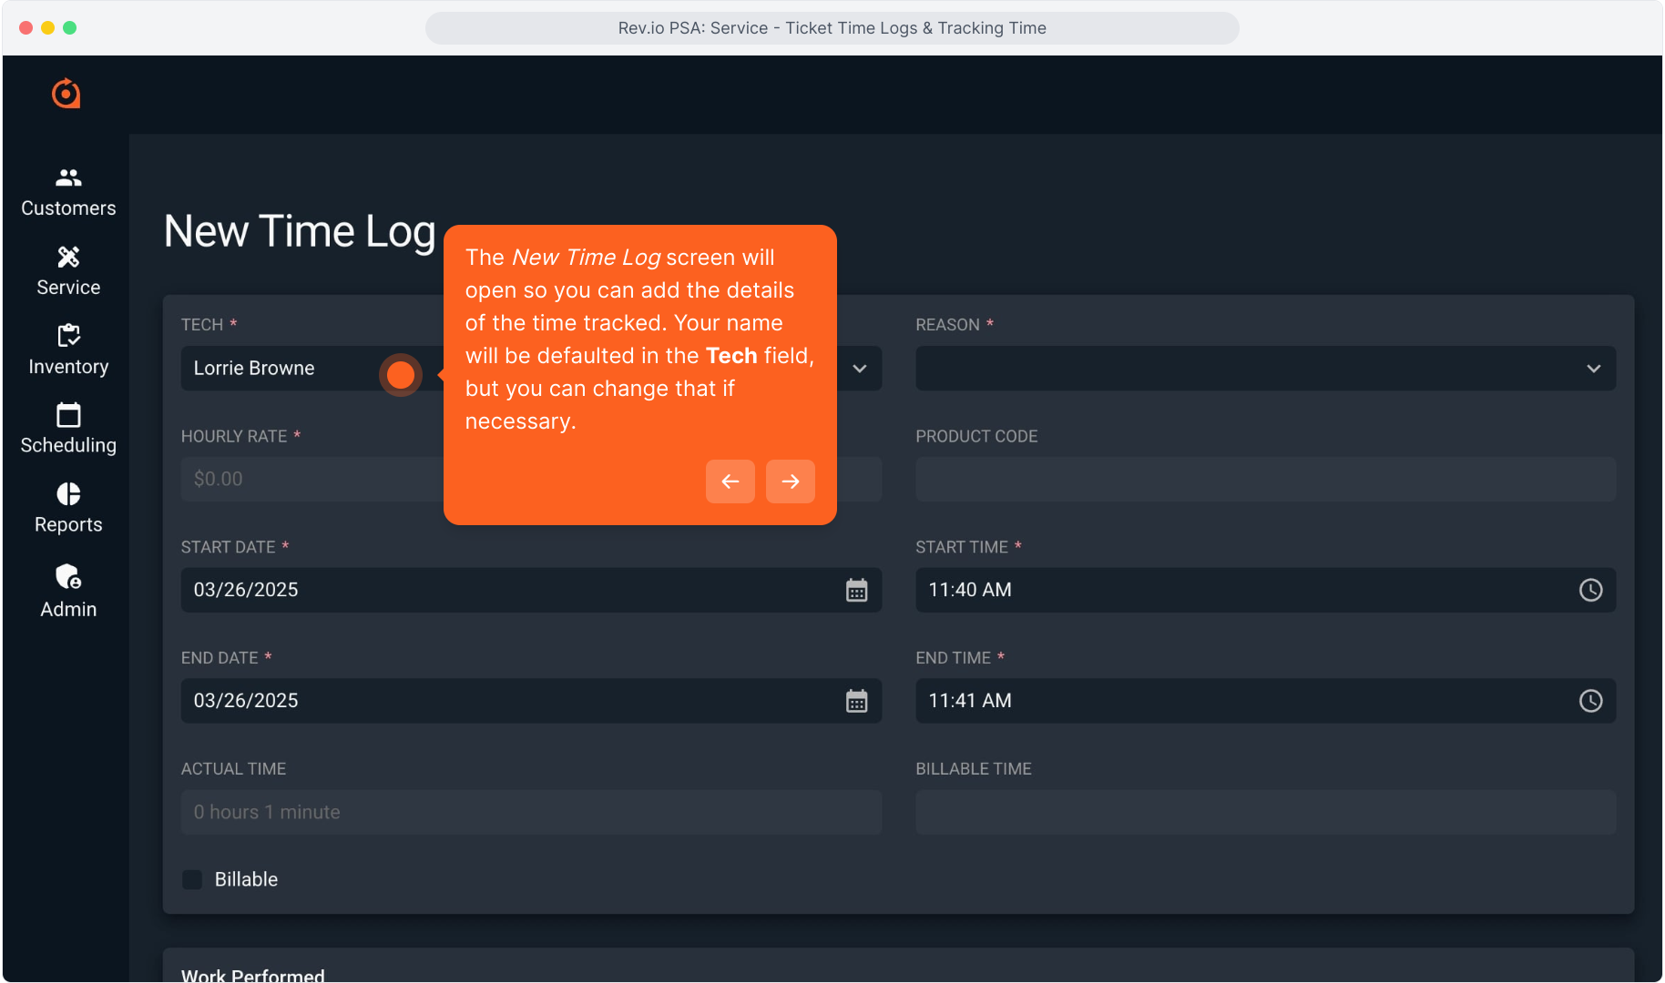Open Scheduling calendar in sidebar
The height and width of the screenshot is (983, 1665).
tap(68, 429)
